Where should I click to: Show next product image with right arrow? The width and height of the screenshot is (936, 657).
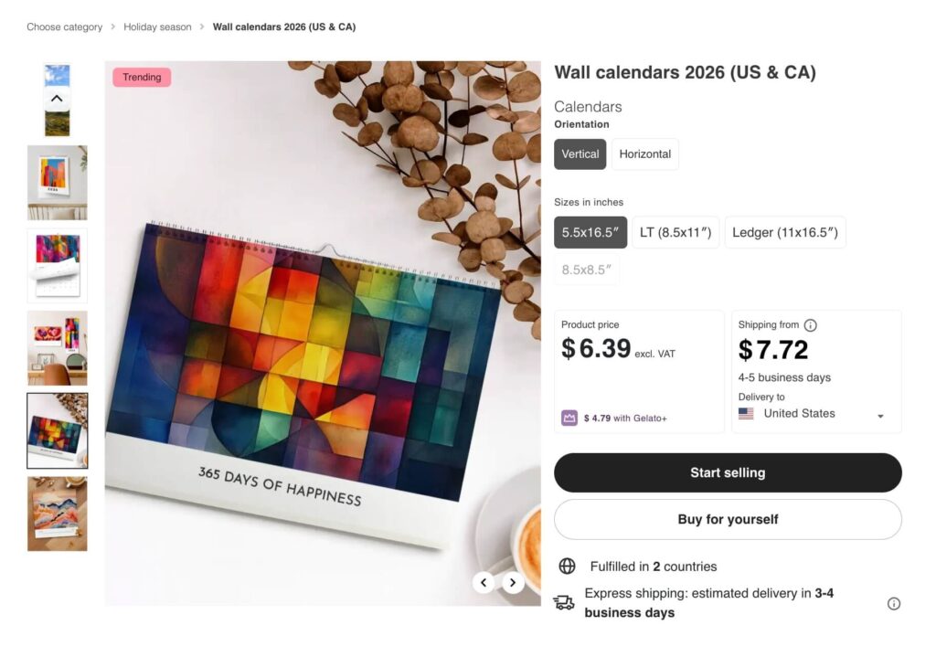coord(512,582)
